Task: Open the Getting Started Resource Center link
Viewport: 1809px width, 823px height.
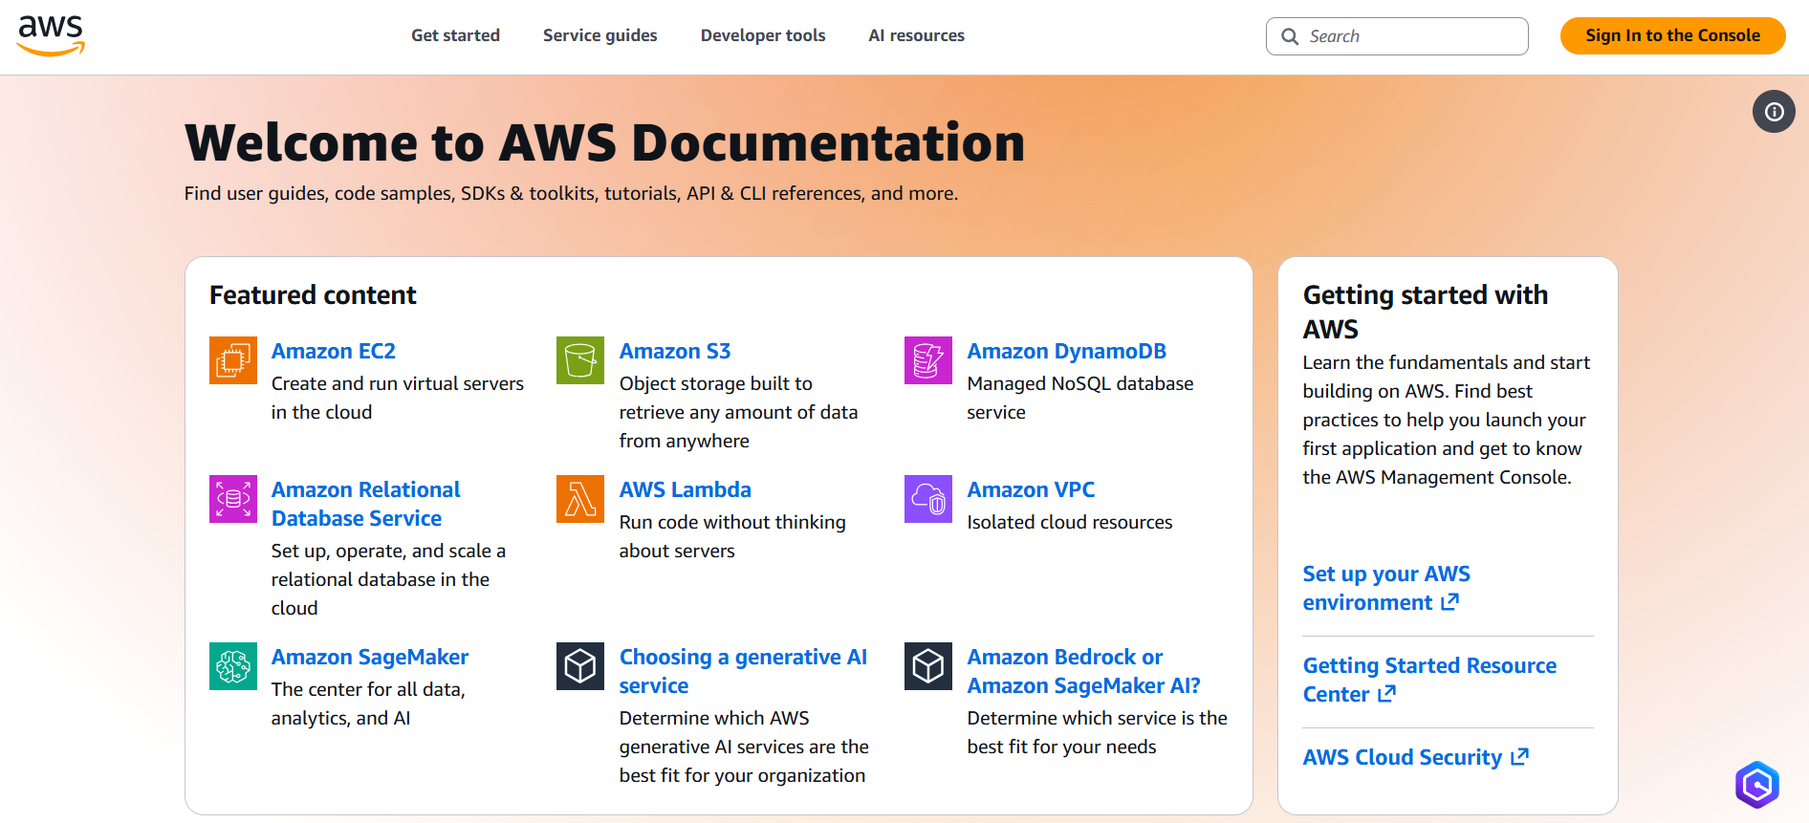Action: (1428, 680)
